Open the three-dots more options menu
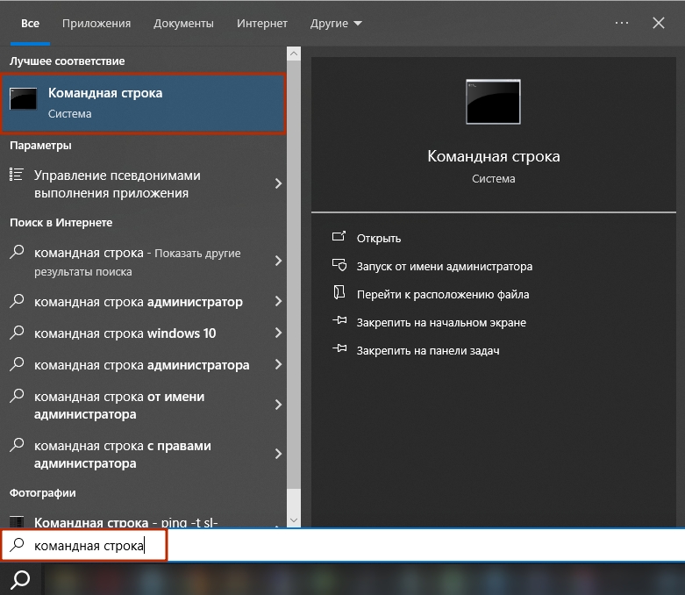The width and height of the screenshot is (685, 595). pyautogui.click(x=622, y=23)
